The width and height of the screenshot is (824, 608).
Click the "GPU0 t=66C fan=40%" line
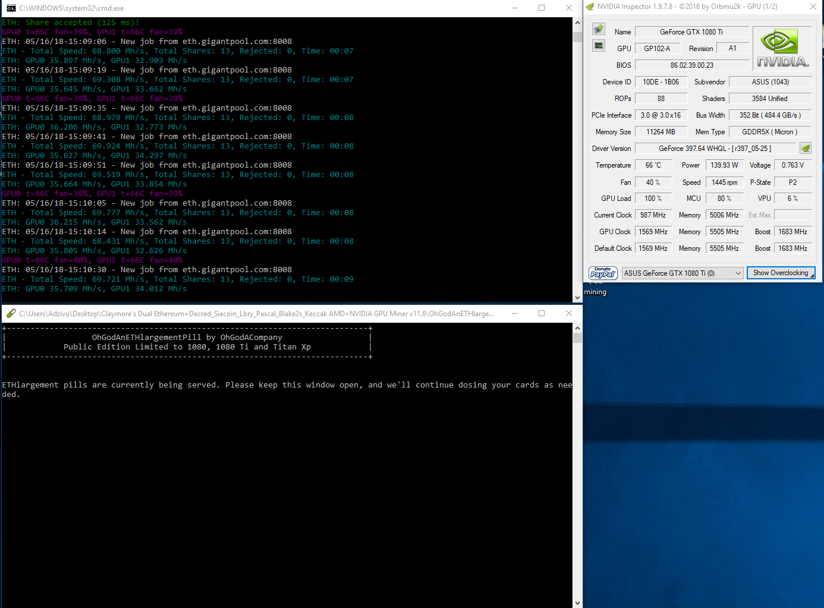click(x=92, y=260)
